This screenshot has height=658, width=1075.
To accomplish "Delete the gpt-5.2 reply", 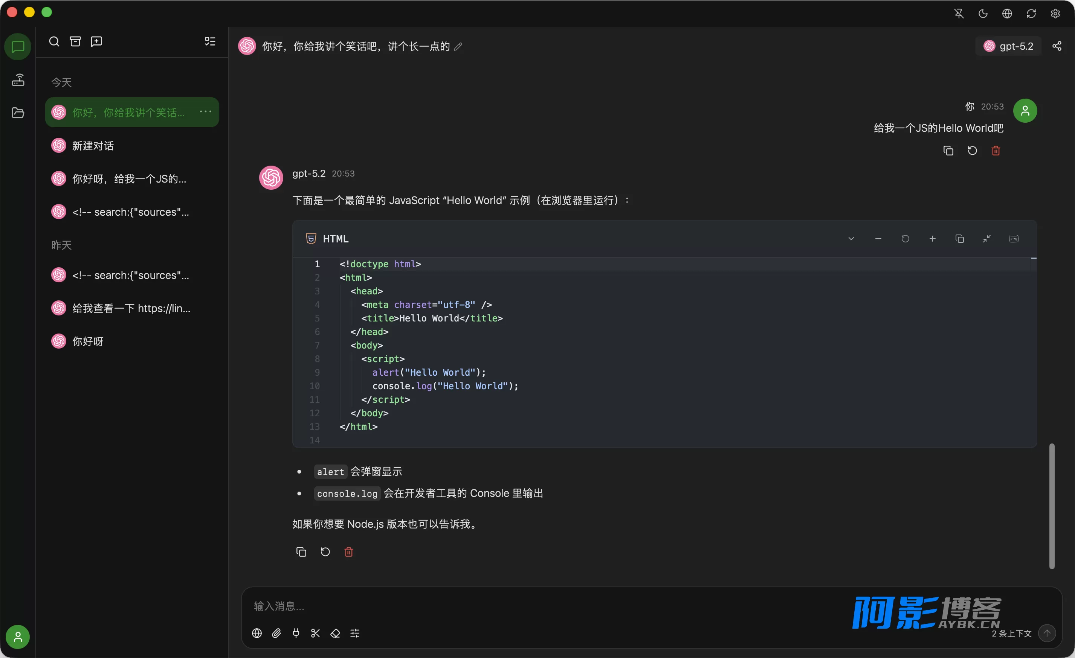I will (348, 551).
